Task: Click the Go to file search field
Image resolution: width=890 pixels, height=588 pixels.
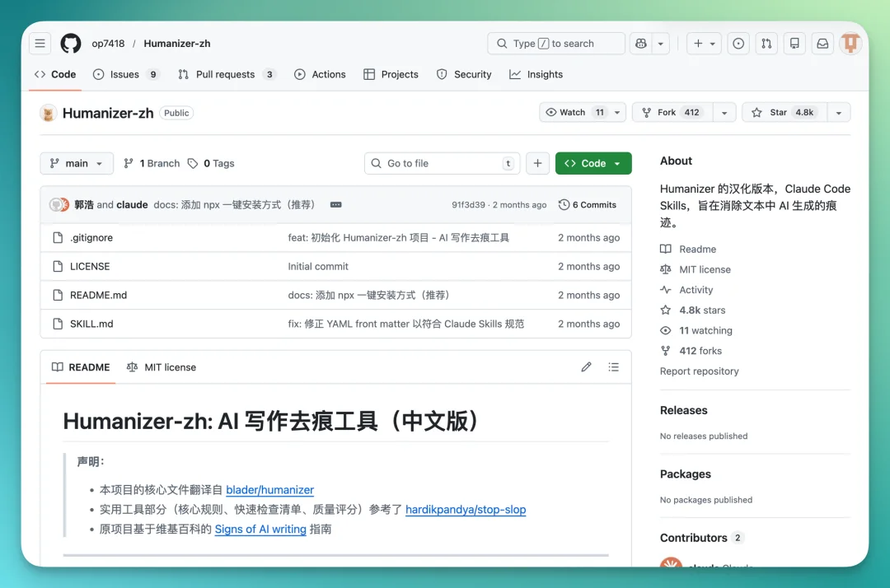Action: tap(442, 163)
